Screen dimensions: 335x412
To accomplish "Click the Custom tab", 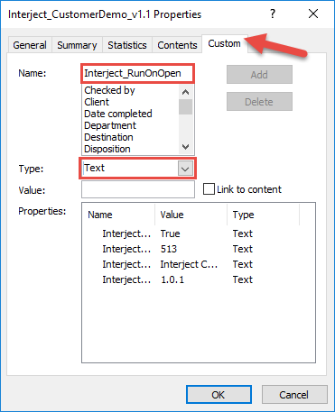I will tap(224, 43).
